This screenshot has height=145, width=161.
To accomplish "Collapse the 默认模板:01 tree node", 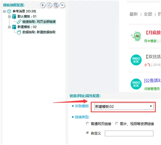I will click(9, 16).
